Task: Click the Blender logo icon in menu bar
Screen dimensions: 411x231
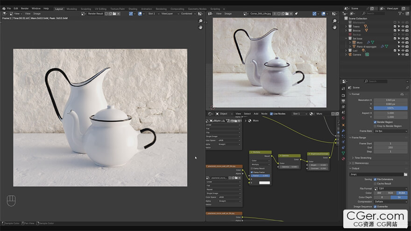Action: coord(3,8)
